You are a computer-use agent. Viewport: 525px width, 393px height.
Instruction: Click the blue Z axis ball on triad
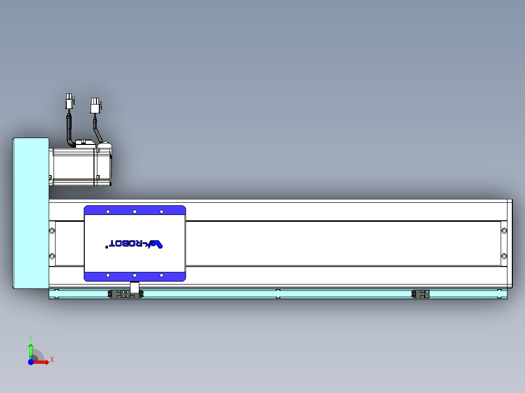[x=31, y=362]
